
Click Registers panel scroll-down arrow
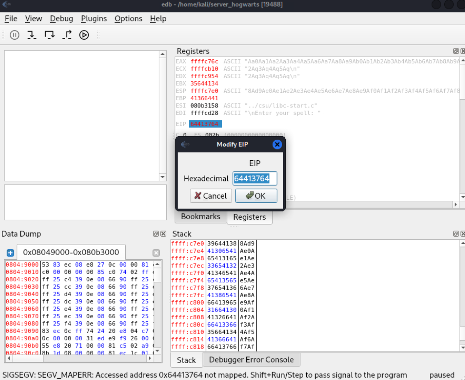(x=463, y=197)
